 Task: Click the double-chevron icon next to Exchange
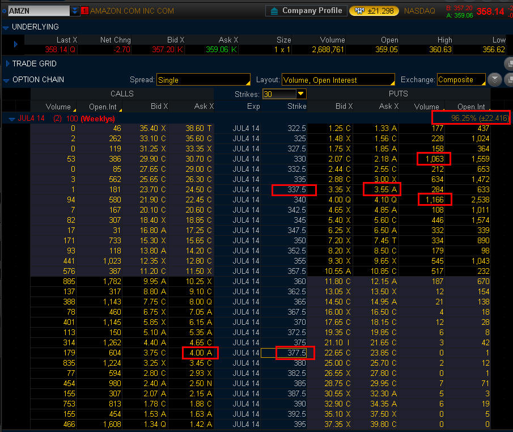(495, 80)
